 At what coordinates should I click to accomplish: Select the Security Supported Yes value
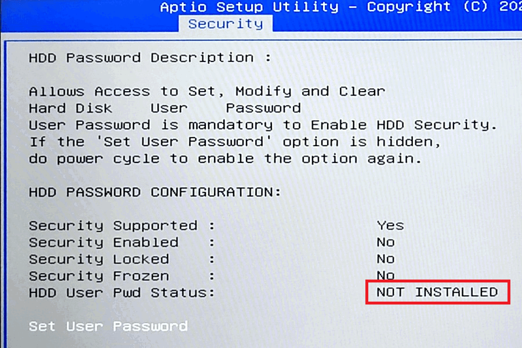390,226
